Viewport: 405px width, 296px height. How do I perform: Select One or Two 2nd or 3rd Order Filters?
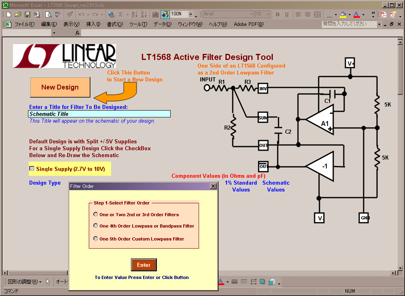(x=96, y=214)
